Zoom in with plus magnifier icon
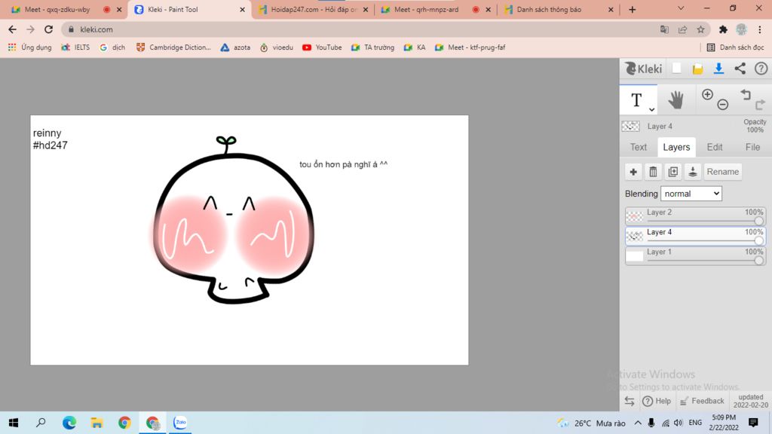Image resolution: width=772 pixels, height=434 pixels. tap(707, 94)
